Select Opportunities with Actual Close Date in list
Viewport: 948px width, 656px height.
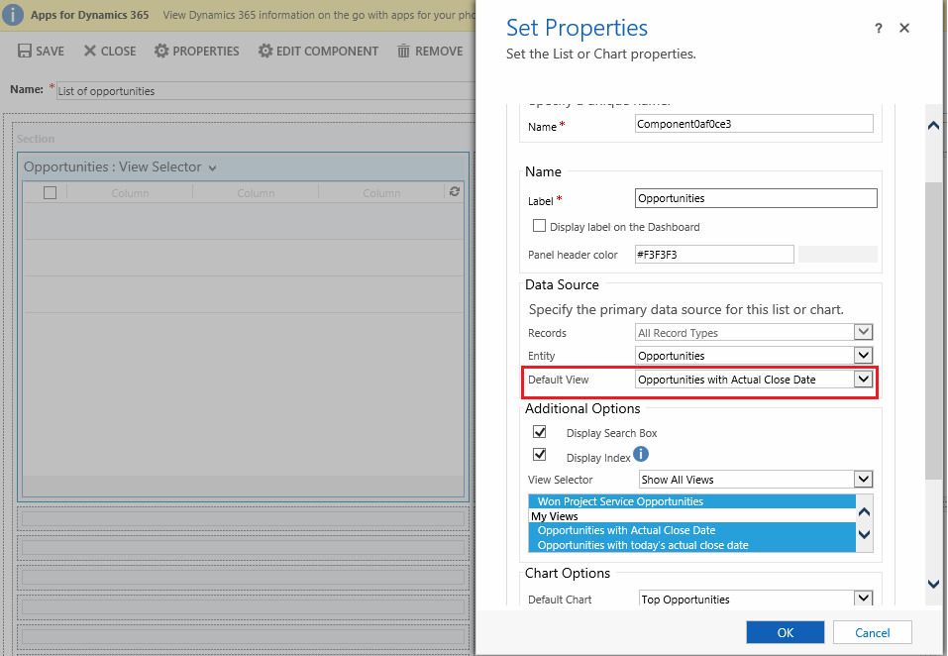tap(692, 530)
